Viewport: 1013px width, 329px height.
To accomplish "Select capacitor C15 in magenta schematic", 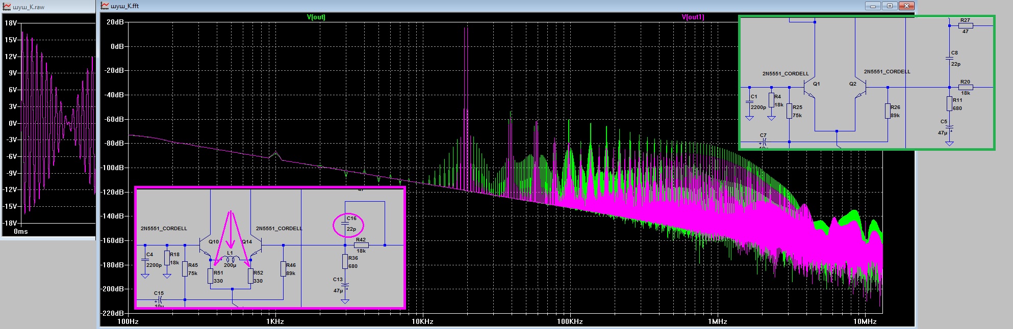I will [x=159, y=300].
